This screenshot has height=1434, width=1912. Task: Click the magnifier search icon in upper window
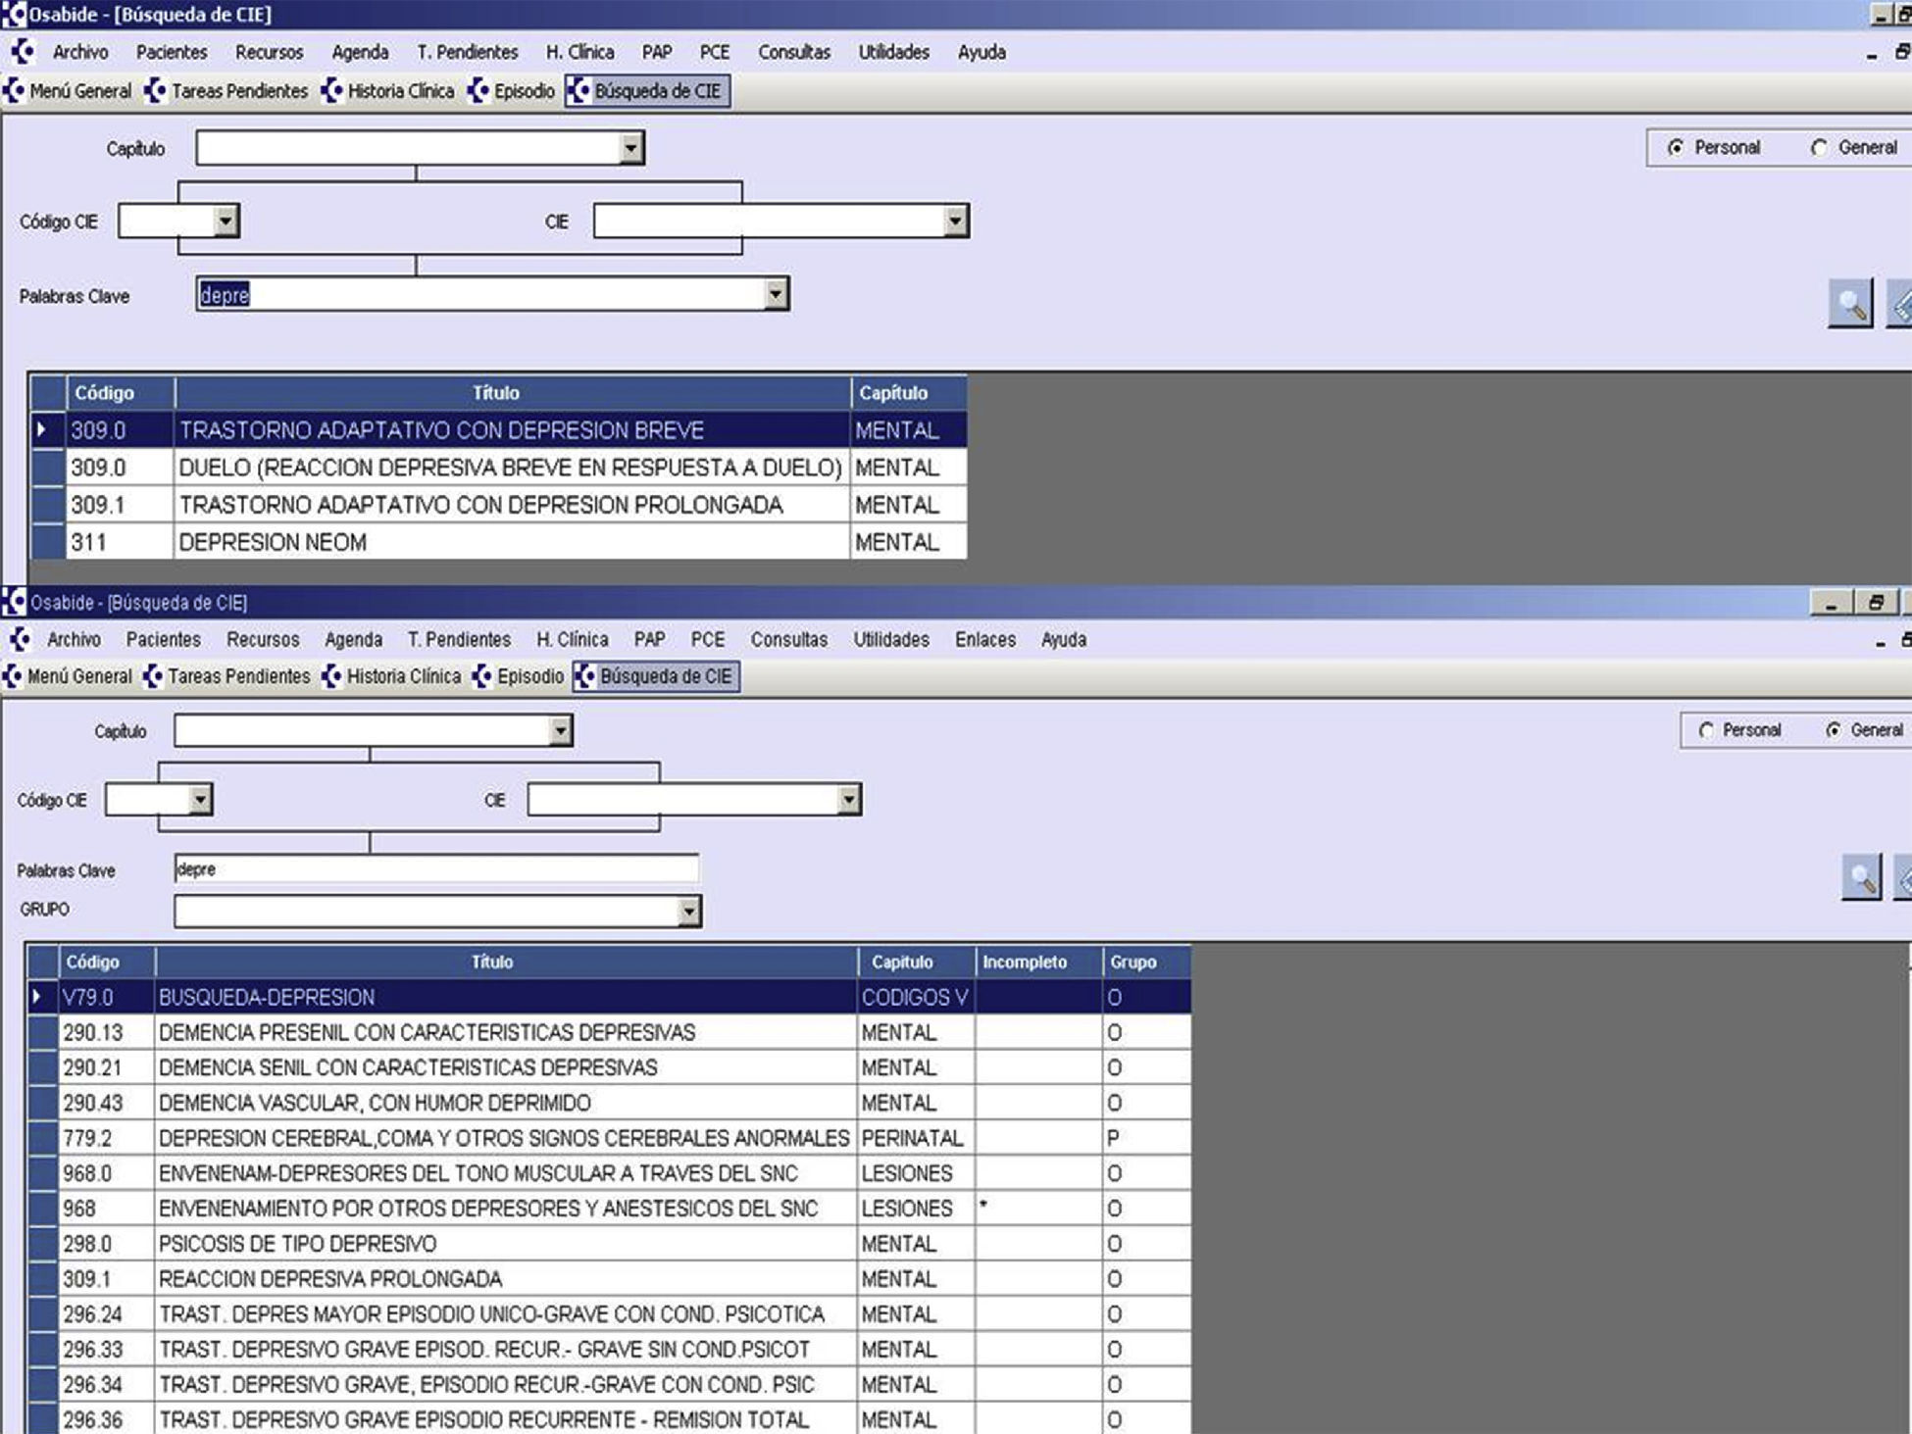tap(1849, 304)
